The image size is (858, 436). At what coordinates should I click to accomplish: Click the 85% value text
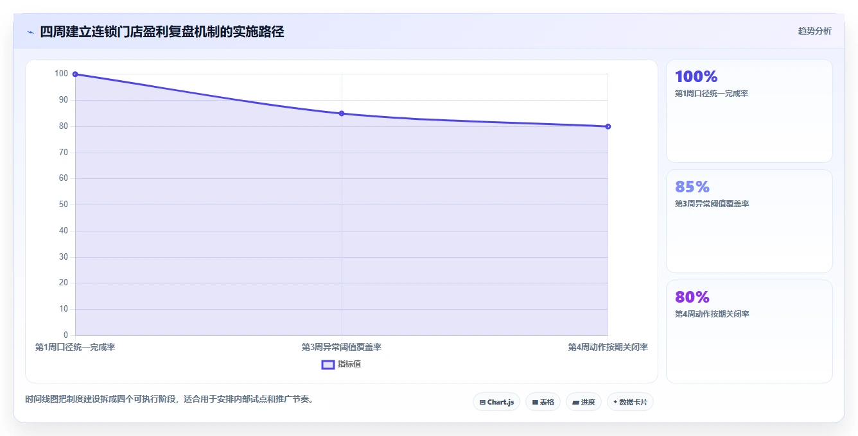pos(692,187)
